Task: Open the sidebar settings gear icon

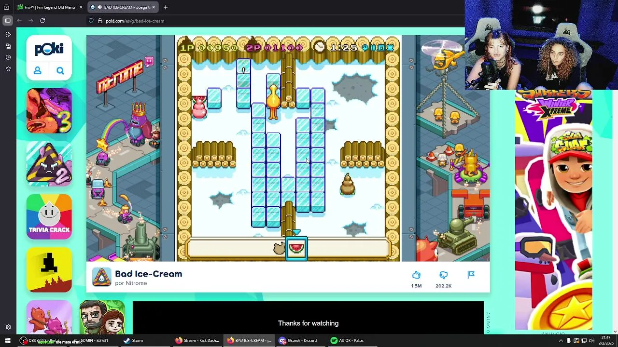Action: [x=8, y=327]
